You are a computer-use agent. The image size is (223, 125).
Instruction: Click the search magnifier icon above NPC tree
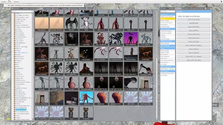32,11
